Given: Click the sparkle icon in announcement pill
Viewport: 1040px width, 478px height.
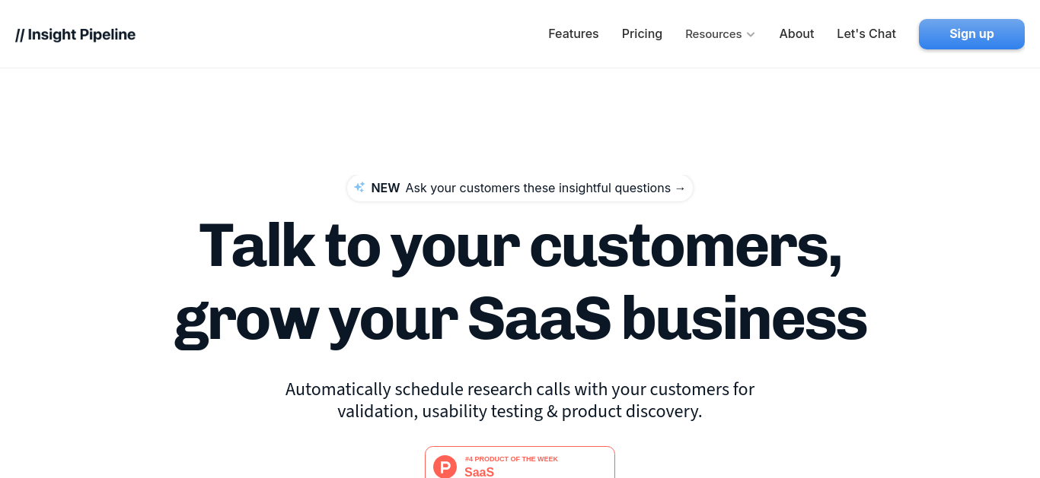Looking at the screenshot, I should tap(359, 187).
